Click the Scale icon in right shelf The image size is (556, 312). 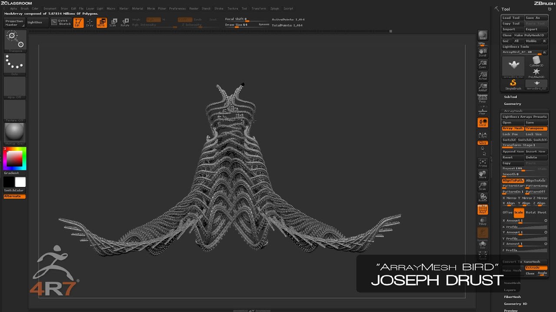pos(483,186)
